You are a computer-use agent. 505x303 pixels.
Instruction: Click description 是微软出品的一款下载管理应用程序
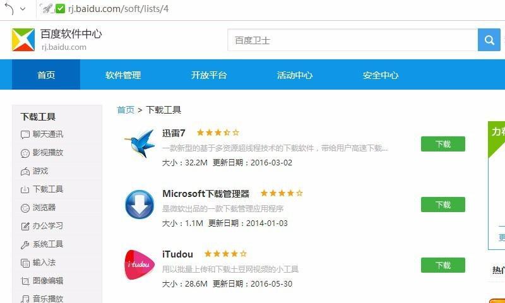[223, 209]
